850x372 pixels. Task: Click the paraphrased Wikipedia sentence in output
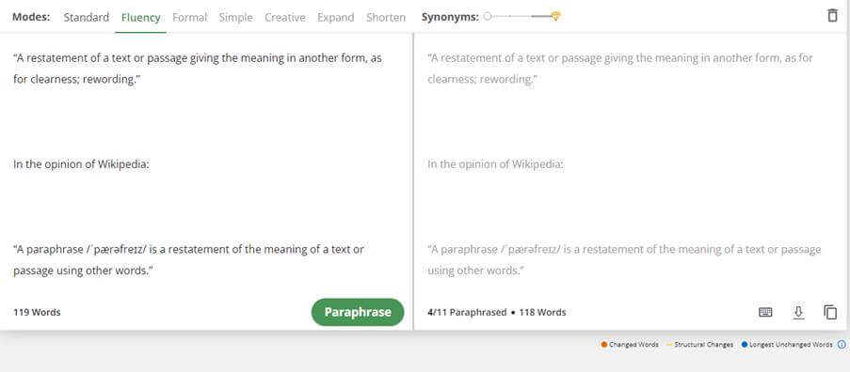coord(624,259)
